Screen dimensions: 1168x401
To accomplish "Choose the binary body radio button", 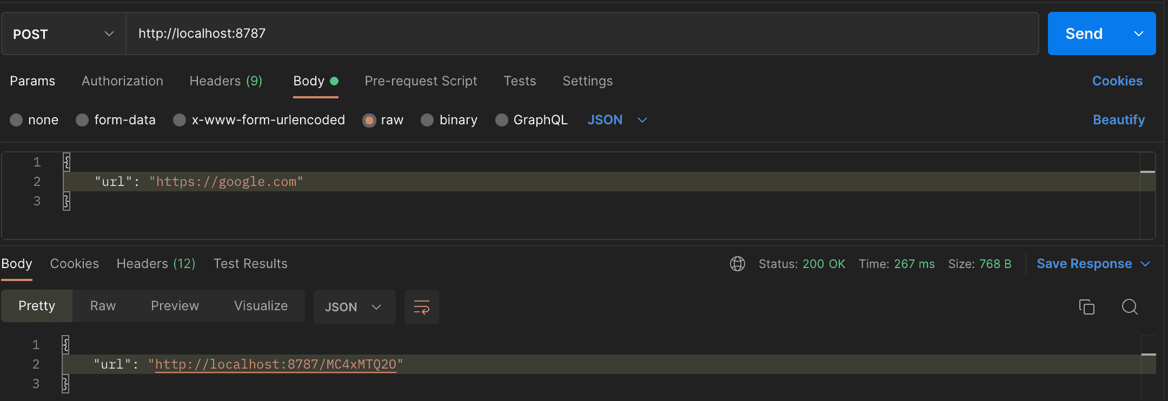I will [x=427, y=120].
